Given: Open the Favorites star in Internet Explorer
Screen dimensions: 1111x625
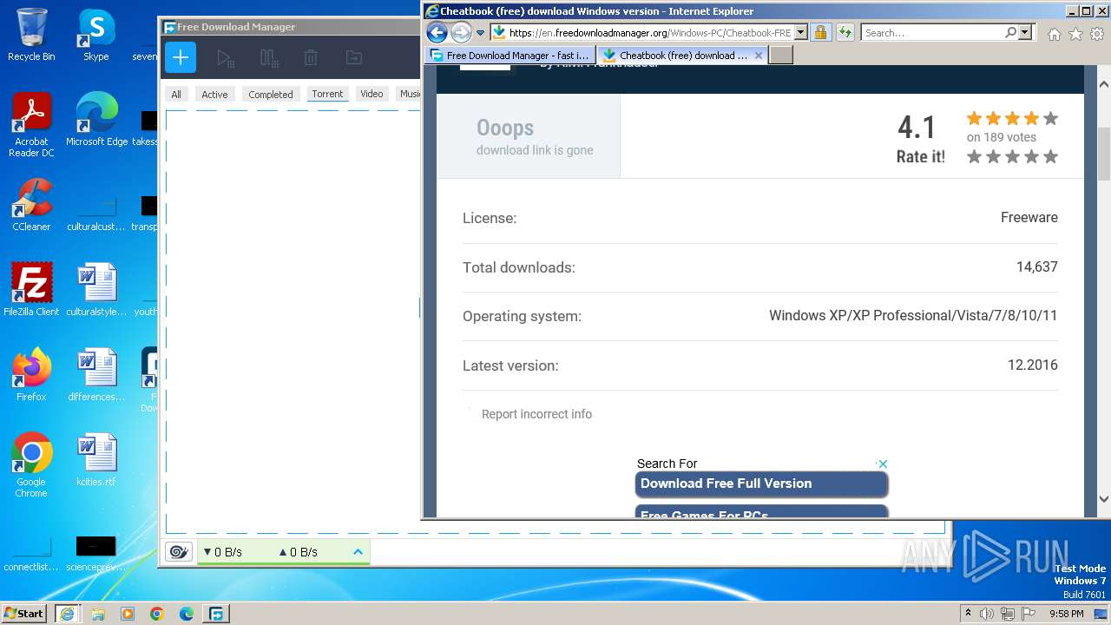Looking at the screenshot, I should [1075, 34].
